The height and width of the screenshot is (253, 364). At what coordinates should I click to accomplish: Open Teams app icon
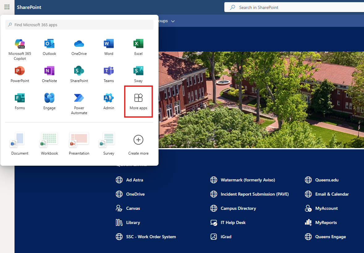[109, 71]
